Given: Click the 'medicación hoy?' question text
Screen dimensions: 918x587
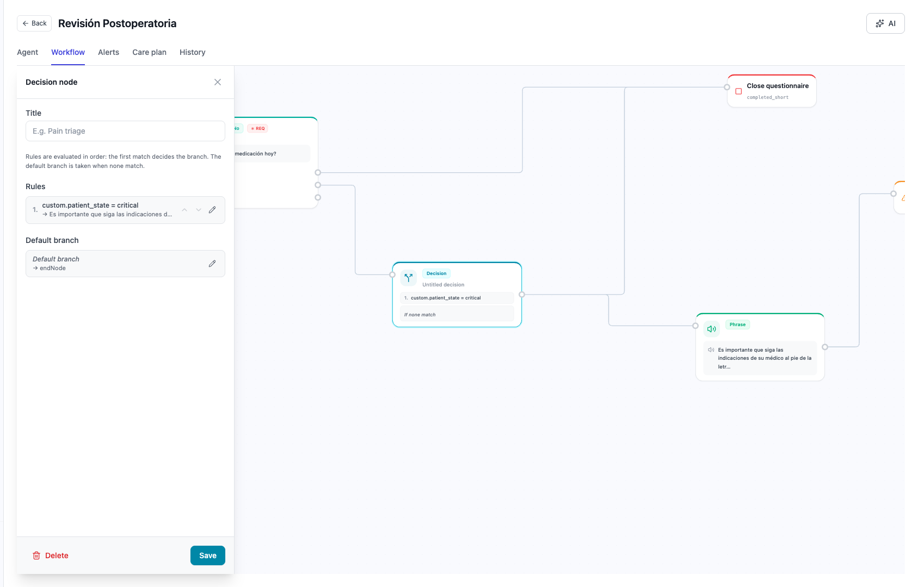Looking at the screenshot, I should click(x=255, y=154).
